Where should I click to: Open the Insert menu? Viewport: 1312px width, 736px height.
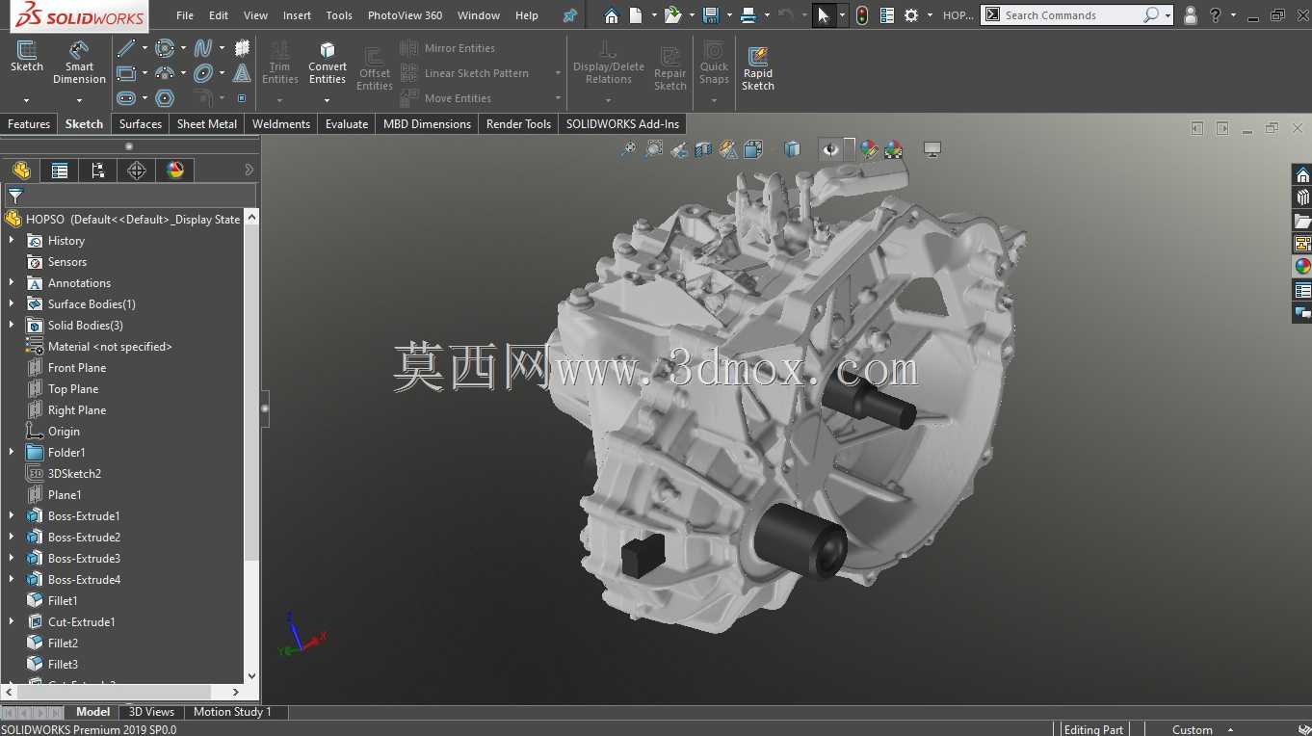tap(297, 15)
